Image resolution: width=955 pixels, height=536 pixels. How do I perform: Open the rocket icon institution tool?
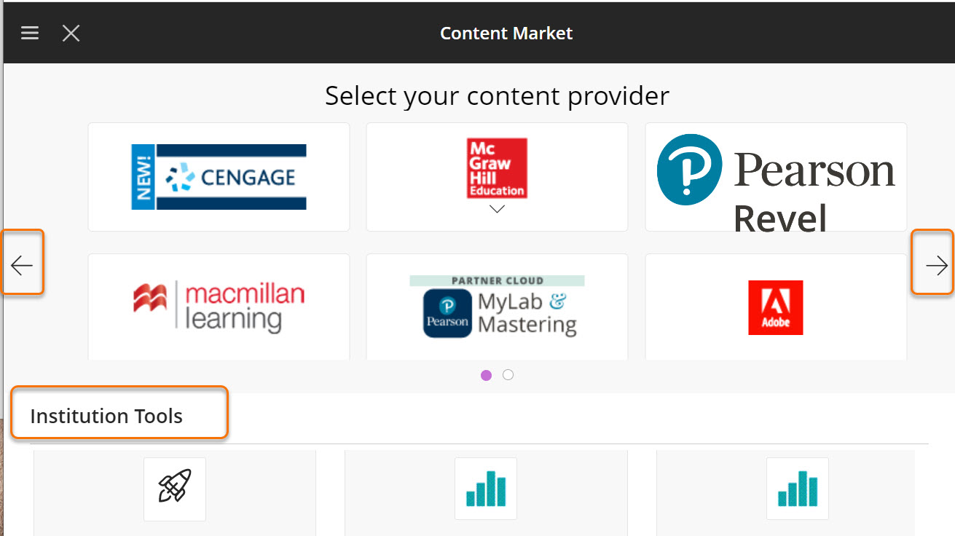(175, 489)
